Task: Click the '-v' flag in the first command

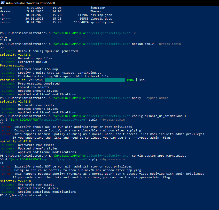Action: click(134, 33)
